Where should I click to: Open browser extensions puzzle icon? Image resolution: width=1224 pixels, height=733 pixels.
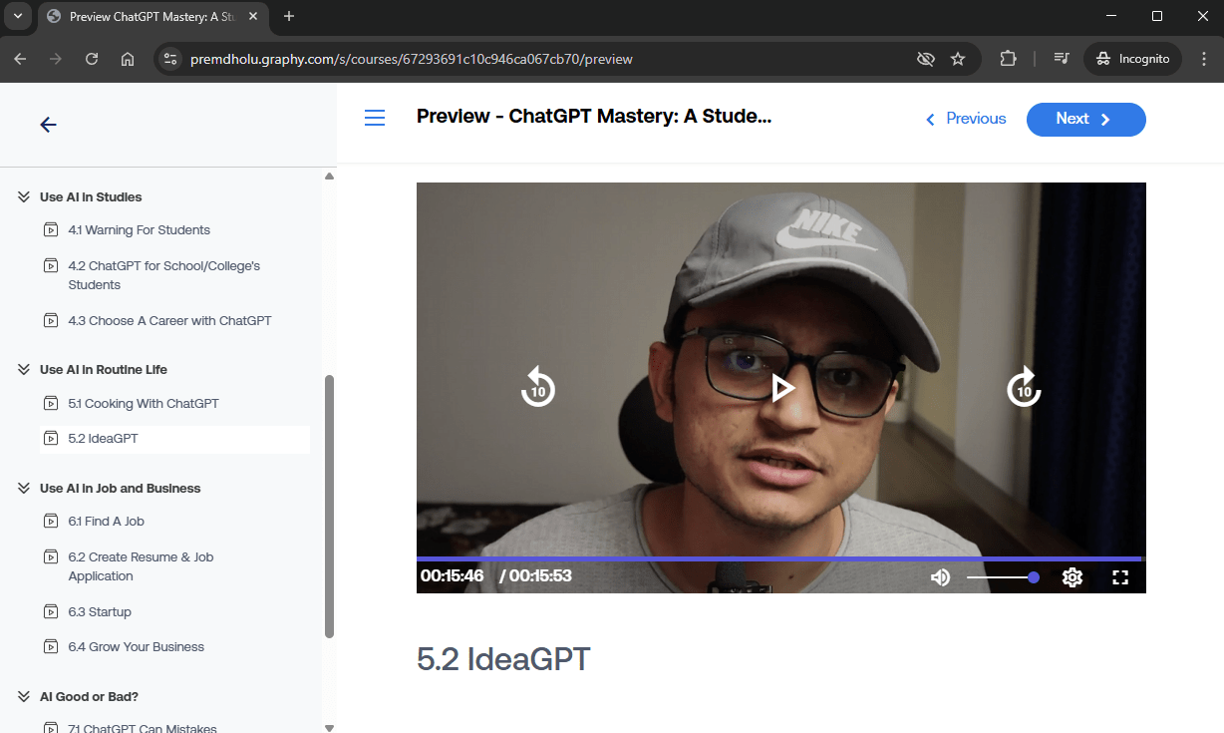1008,59
